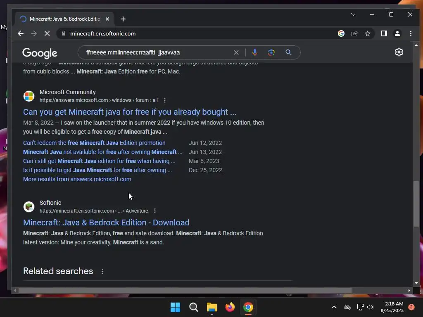Click the Google icon in the address bar
This screenshot has height=317, width=423.
pos(341,33)
